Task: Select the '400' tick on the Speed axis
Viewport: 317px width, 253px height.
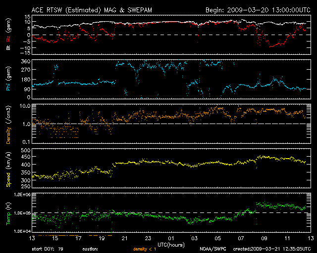Action: [26, 165]
